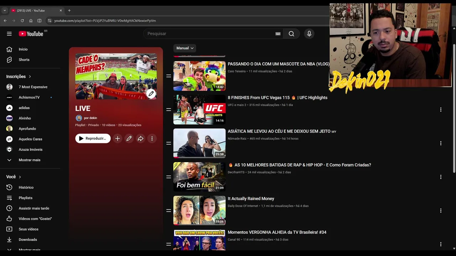Open Playlists in sidebar
456x256 pixels.
pyautogui.click(x=26, y=198)
